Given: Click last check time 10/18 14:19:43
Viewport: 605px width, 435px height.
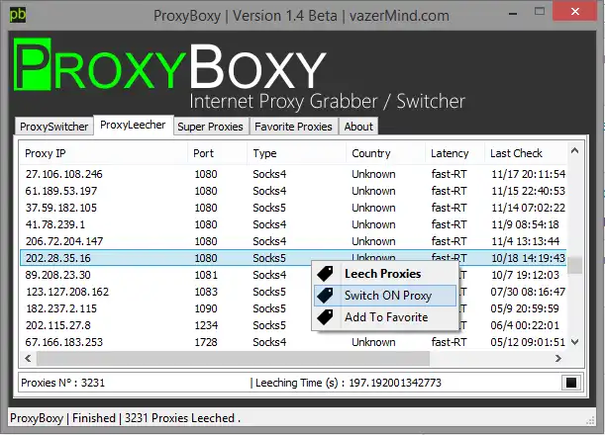Looking at the screenshot, I should pos(528,258).
